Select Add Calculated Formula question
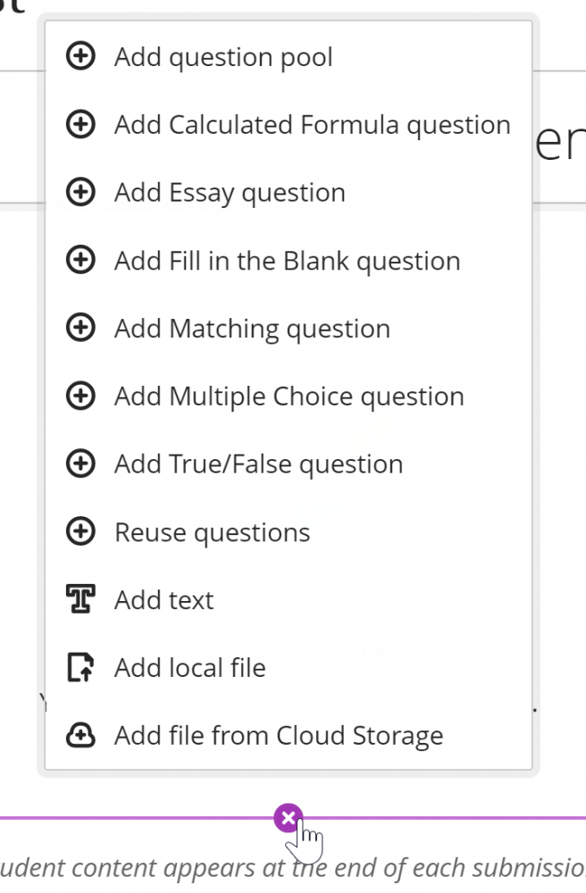 pyautogui.click(x=312, y=125)
